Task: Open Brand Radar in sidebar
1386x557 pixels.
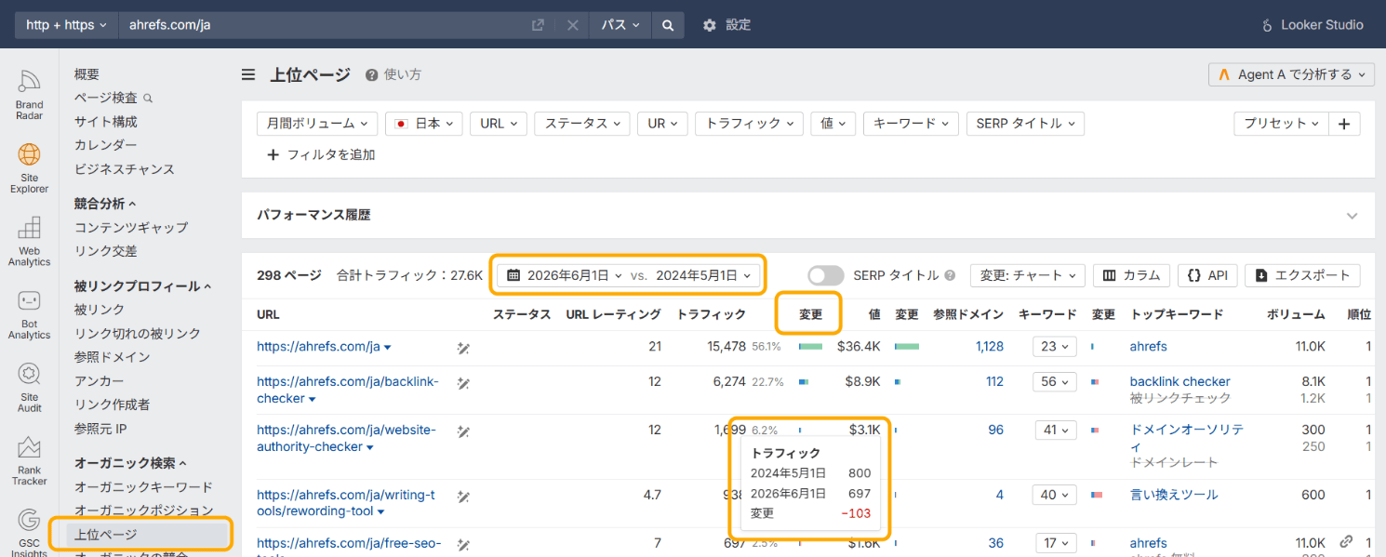Action: (29, 94)
